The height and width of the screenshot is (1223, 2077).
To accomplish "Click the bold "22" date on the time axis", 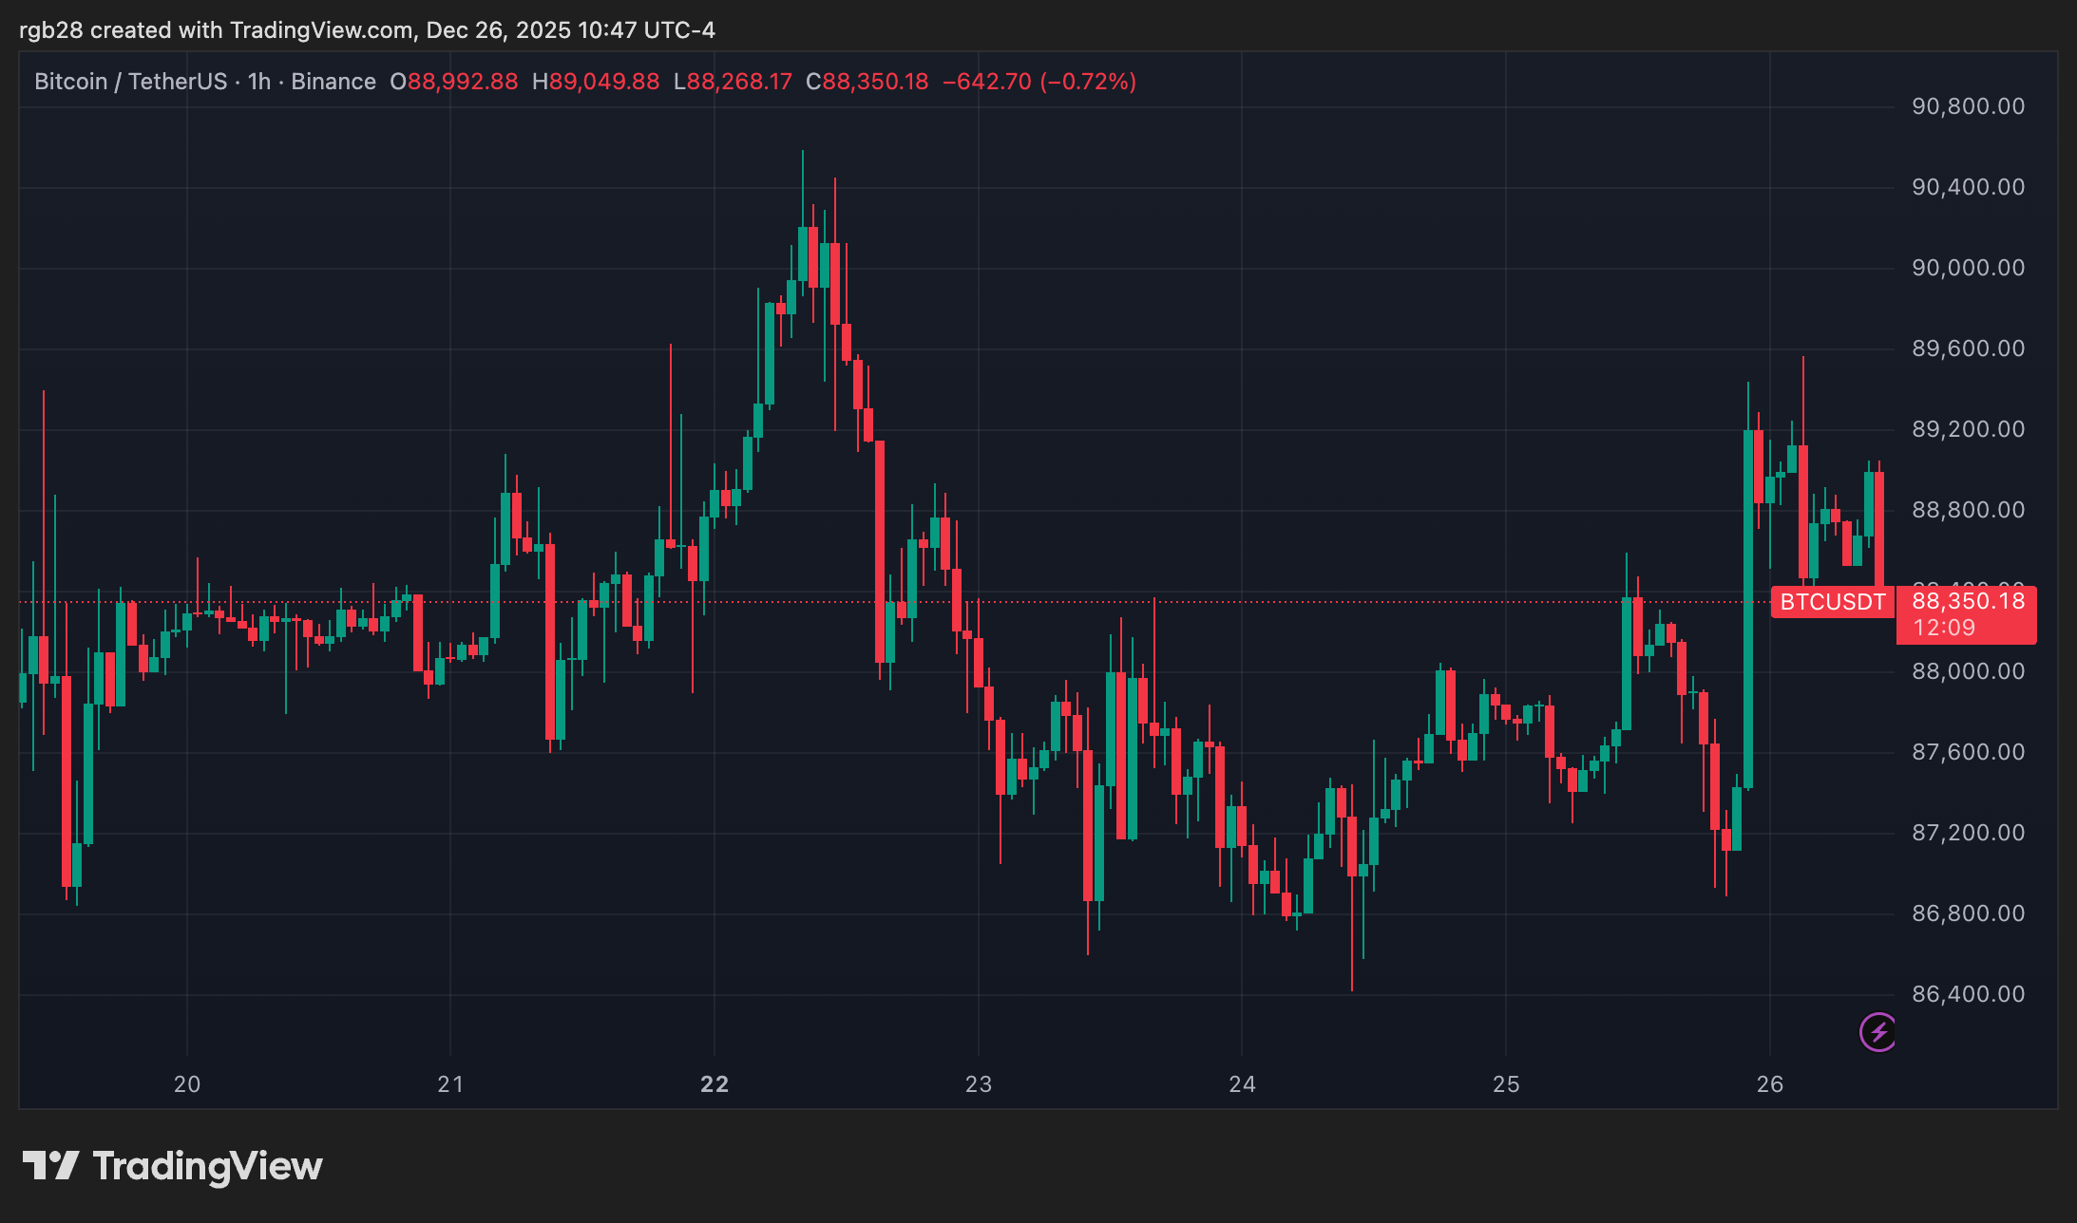I will 714,1082.
